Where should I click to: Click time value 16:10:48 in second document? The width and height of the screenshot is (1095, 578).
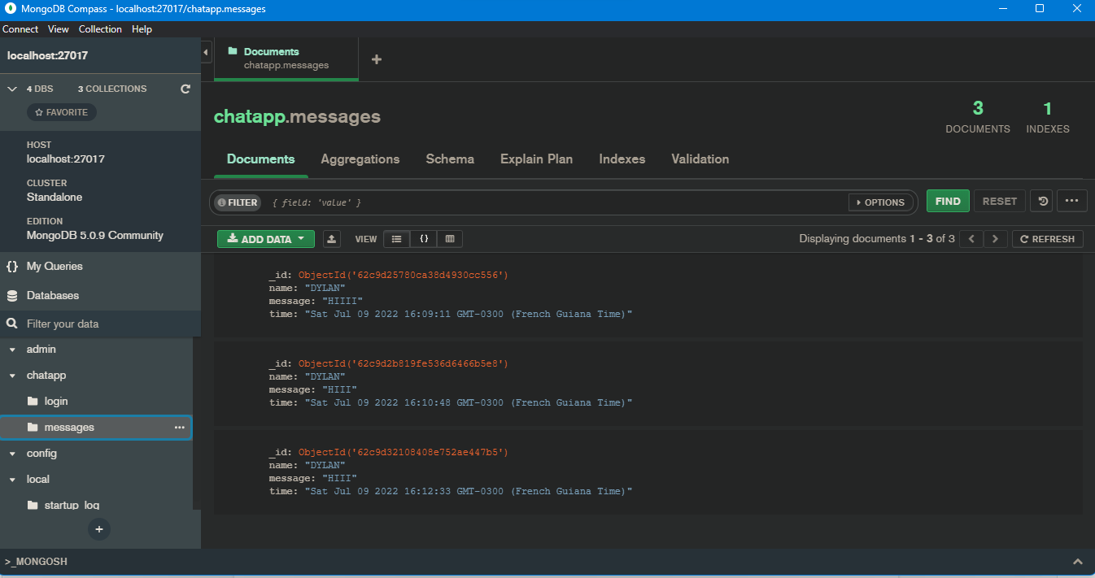tap(468, 402)
